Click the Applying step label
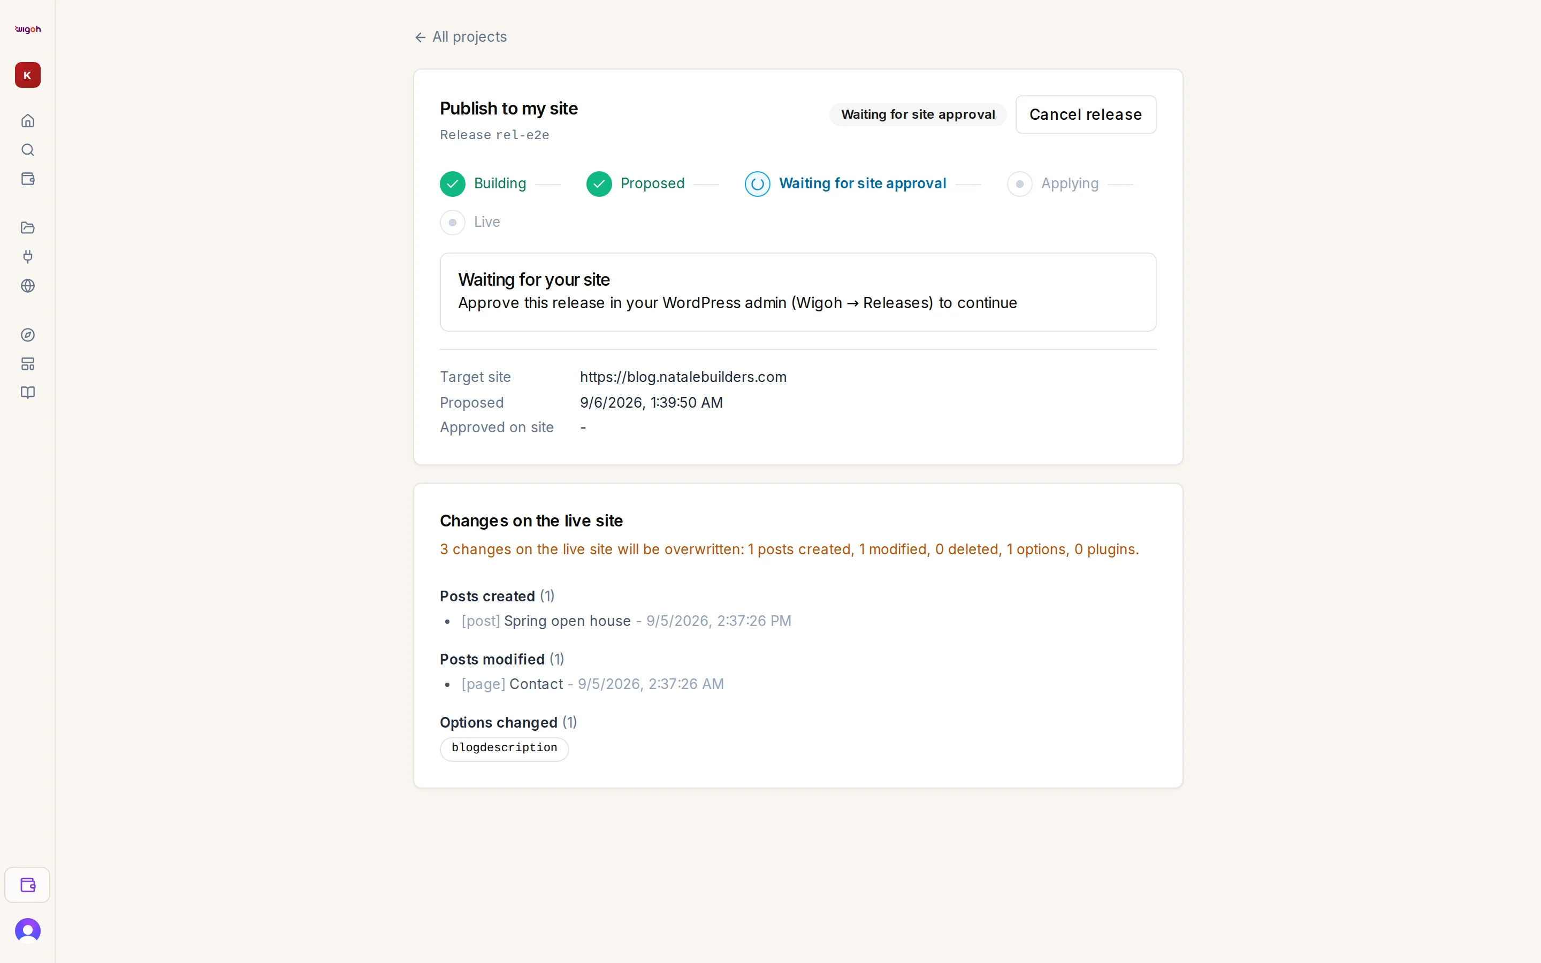The image size is (1541, 963). pyautogui.click(x=1069, y=184)
